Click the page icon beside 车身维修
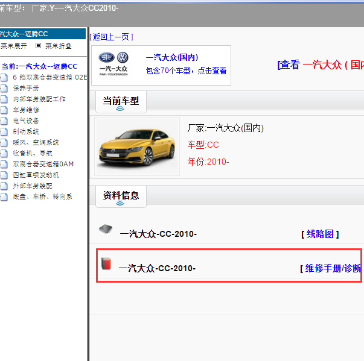 coord(4,110)
